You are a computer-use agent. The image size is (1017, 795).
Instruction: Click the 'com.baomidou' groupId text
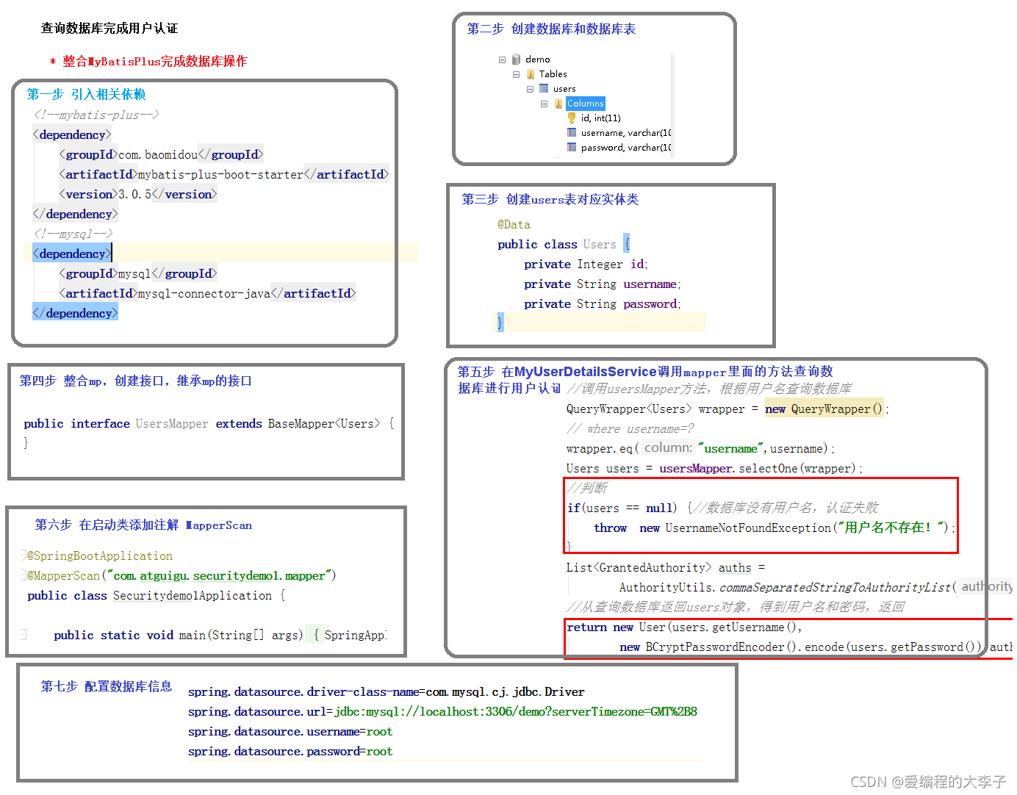click(158, 155)
